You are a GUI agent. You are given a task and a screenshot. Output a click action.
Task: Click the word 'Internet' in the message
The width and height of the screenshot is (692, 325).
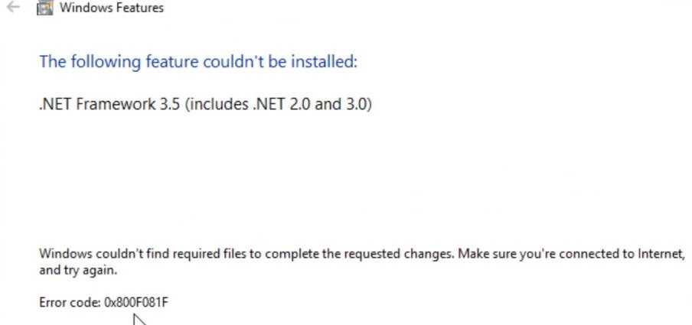(x=661, y=254)
